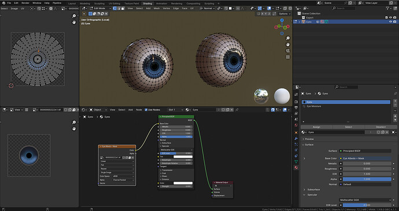
Task: Toggle proportional editing in viewport header
Action: tap(238, 9)
